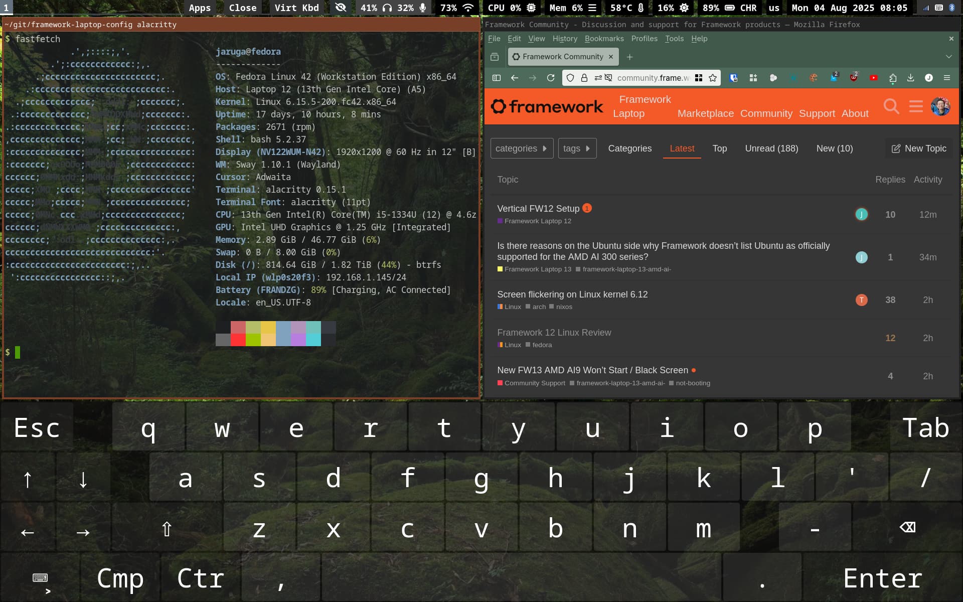The height and width of the screenshot is (602, 963).
Task: Open the tab grid extension icon
Action: [753, 78]
